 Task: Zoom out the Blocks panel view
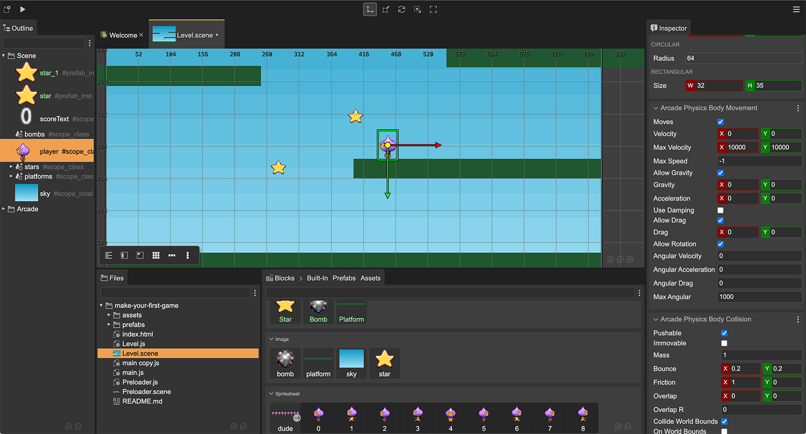pos(628,426)
